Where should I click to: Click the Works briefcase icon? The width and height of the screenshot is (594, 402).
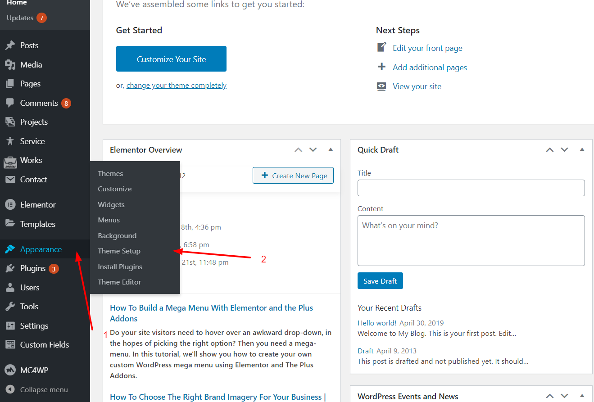10,161
